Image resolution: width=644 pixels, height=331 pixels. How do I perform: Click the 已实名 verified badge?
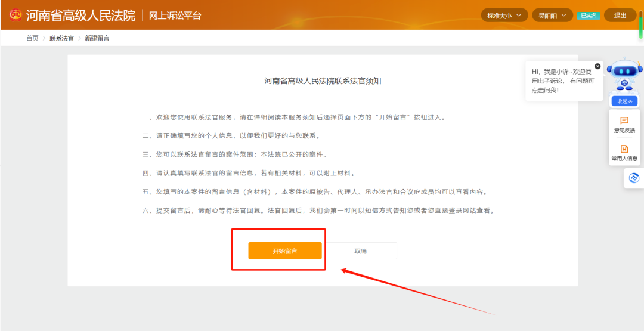[x=589, y=16]
